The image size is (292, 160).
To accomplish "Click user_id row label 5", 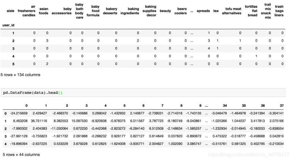I will (13, 64).
